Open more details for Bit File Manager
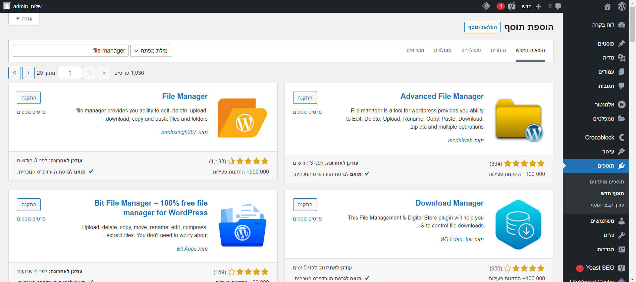 31,219
